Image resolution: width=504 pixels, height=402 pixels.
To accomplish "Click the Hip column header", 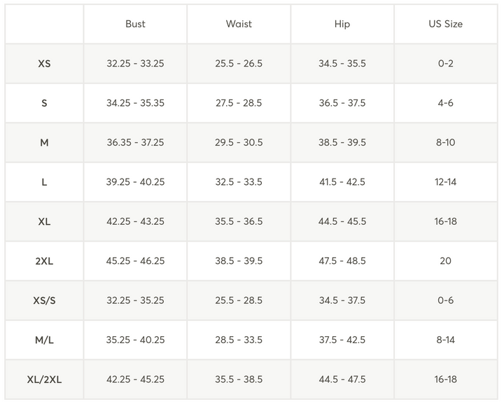I will (342, 24).
